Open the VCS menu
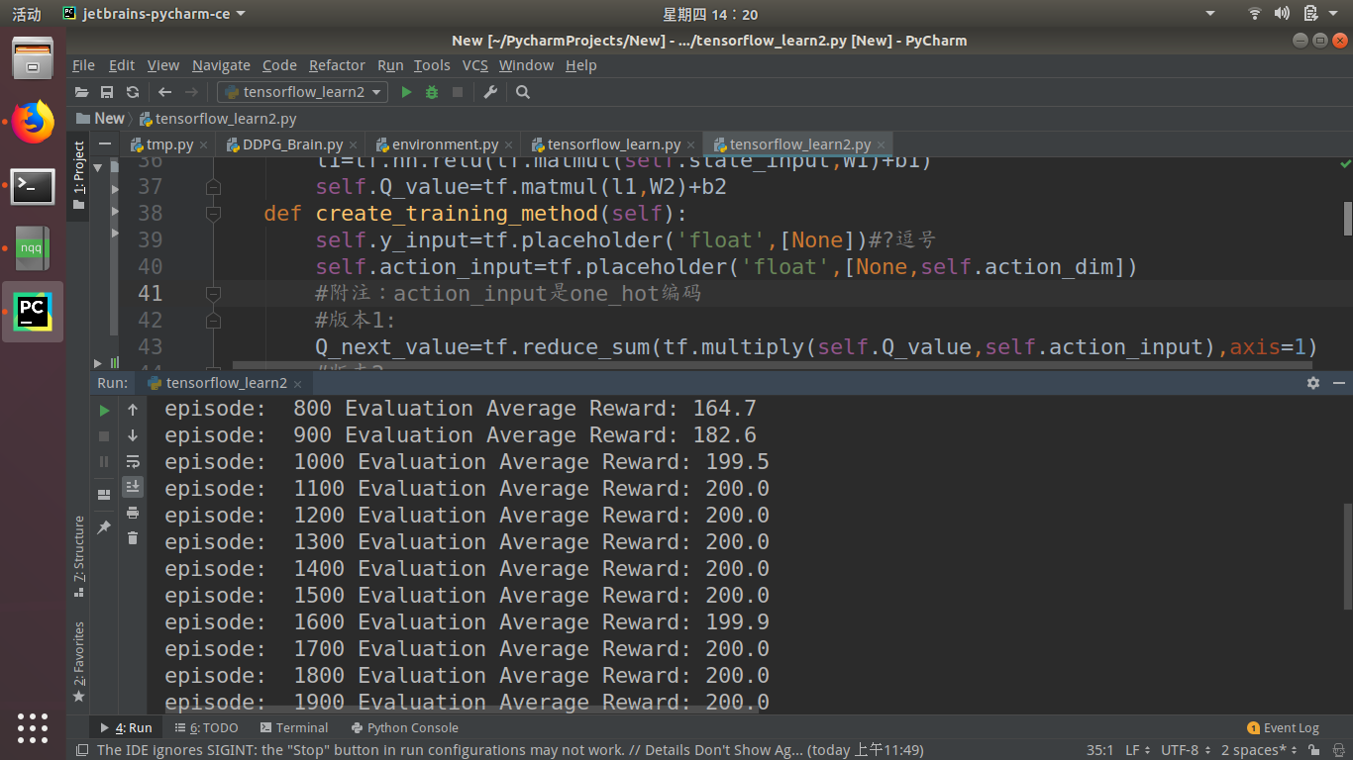This screenshot has width=1353, height=760. (x=475, y=65)
